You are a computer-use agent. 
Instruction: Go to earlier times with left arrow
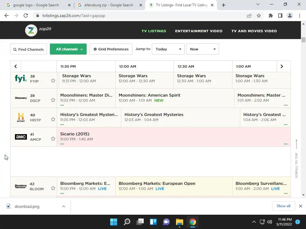pos(16,66)
